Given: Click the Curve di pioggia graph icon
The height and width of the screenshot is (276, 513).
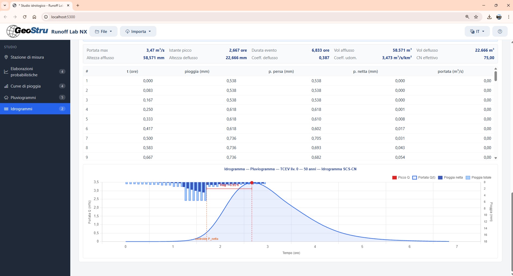Looking at the screenshot, I should point(6,86).
